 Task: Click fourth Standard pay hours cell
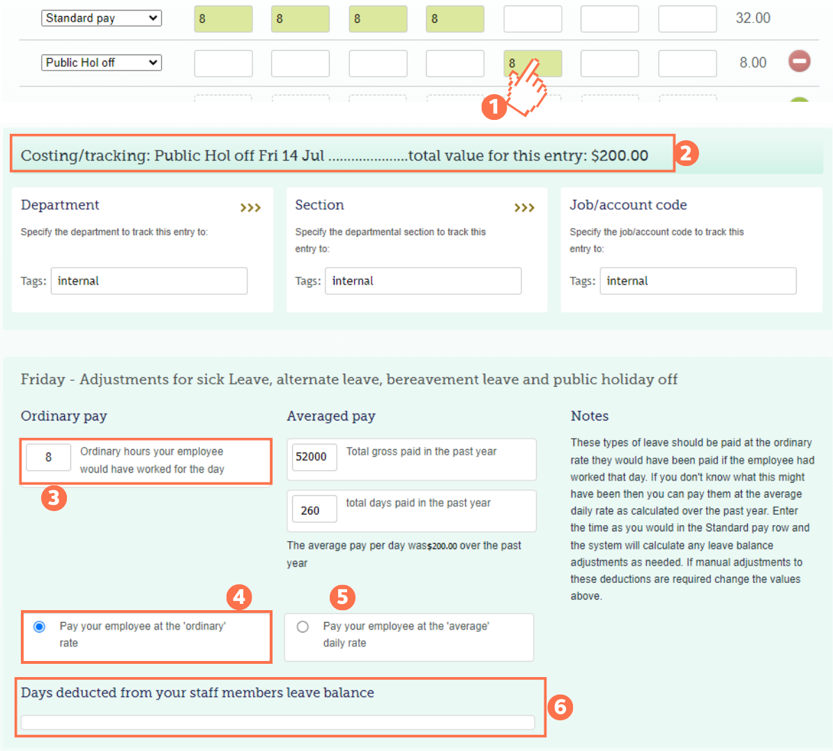pos(454,19)
